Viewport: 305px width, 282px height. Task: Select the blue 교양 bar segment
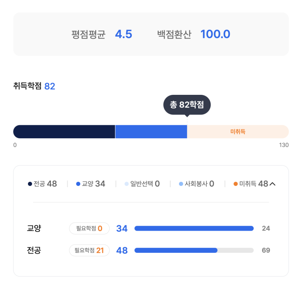151,132
